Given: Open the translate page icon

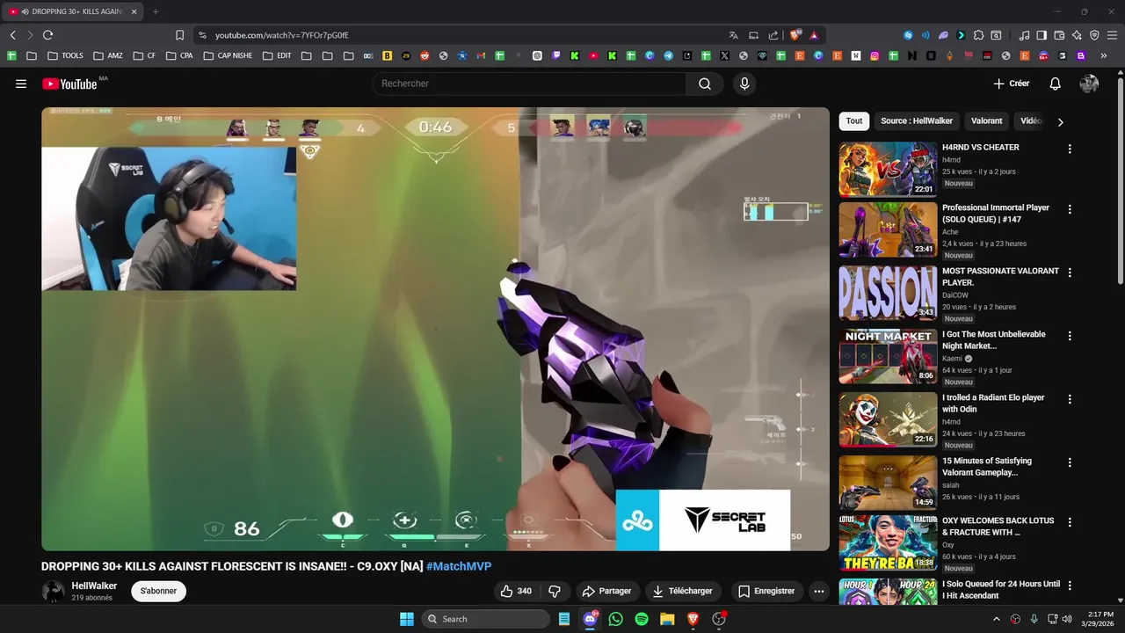Looking at the screenshot, I should (x=733, y=35).
